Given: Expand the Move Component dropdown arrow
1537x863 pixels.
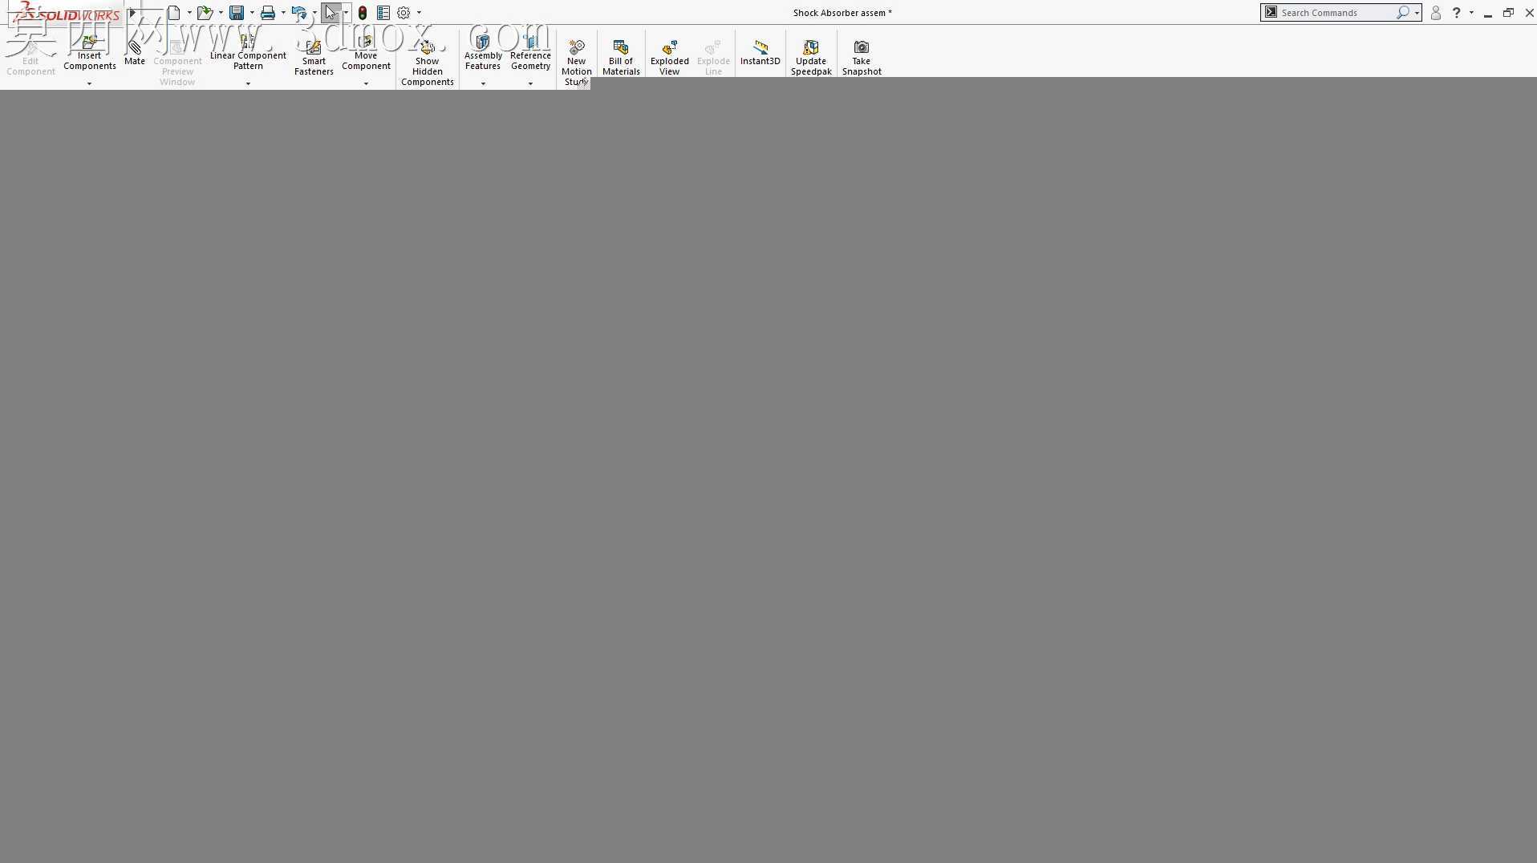Looking at the screenshot, I should point(366,83).
